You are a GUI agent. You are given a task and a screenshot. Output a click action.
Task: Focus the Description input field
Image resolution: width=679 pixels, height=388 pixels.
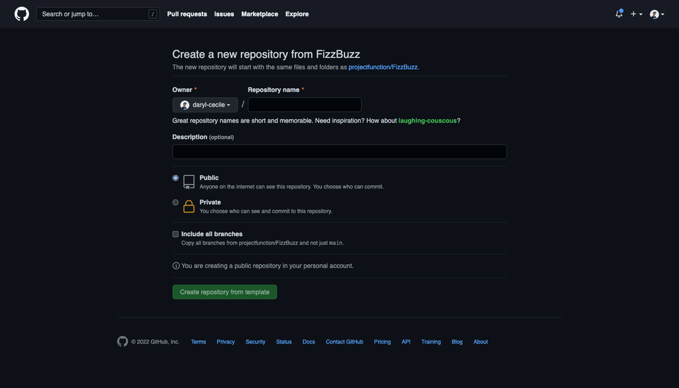(339, 152)
